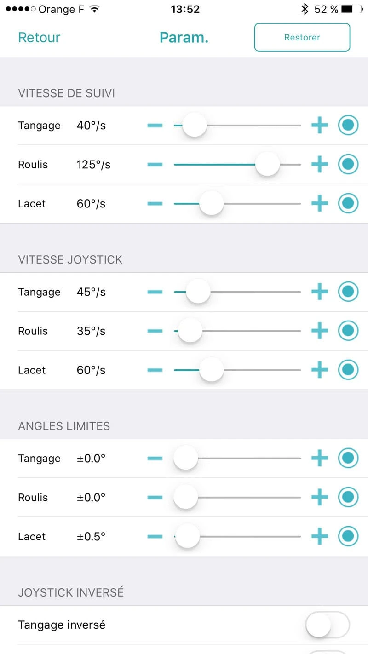Screen dimensions: 368x654
Task: Toggle the Tangage inversé switch
Action: (328, 625)
